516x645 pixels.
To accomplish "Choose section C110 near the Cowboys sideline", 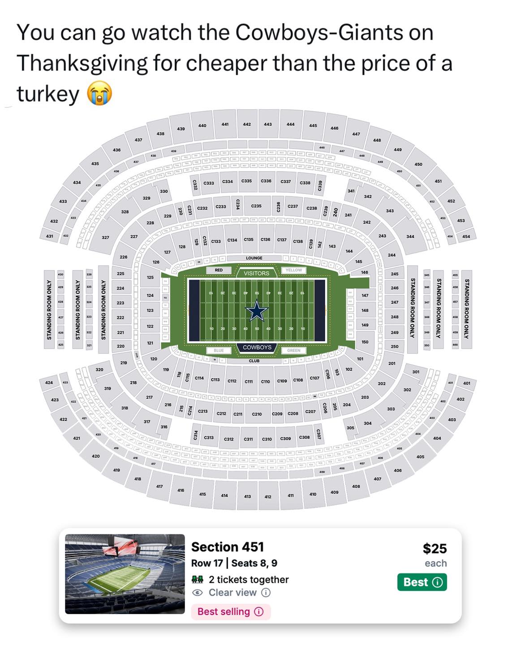I will 266,381.
